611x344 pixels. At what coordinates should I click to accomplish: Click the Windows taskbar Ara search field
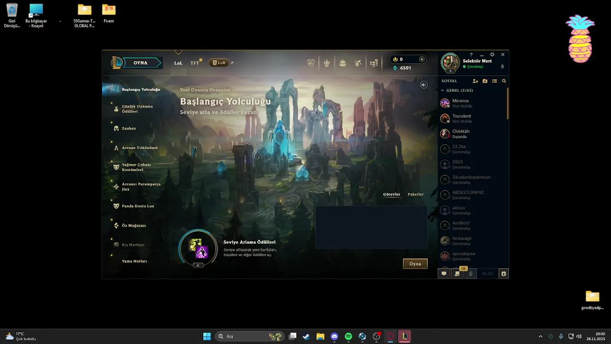[x=250, y=336]
